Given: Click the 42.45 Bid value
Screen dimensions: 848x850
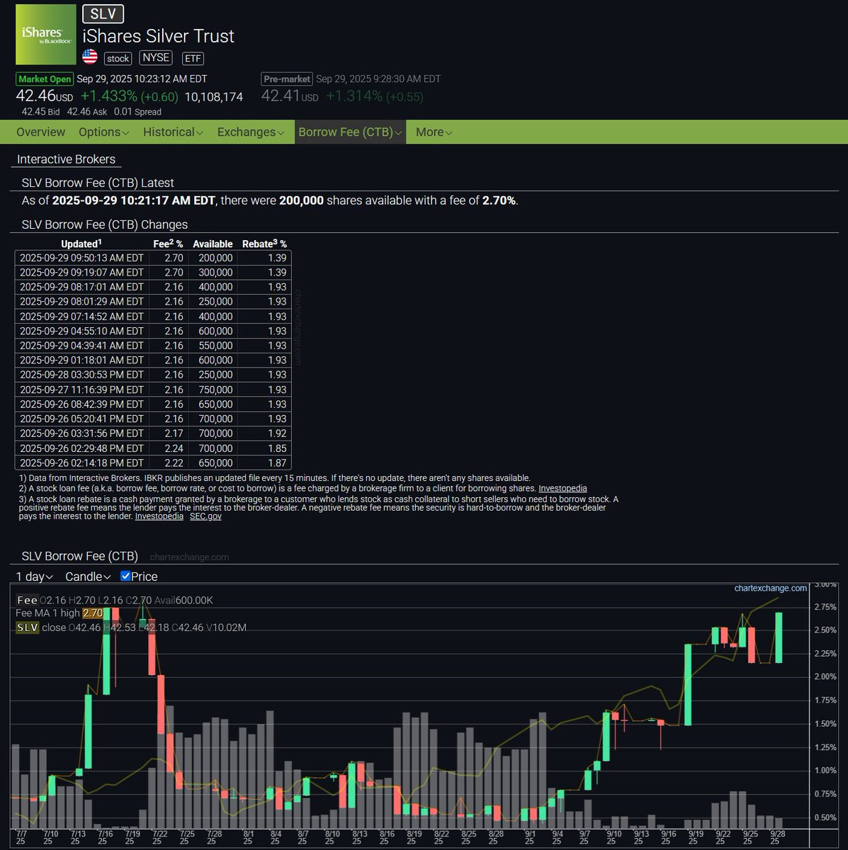Looking at the screenshot, I should click(x=40, y=112).
